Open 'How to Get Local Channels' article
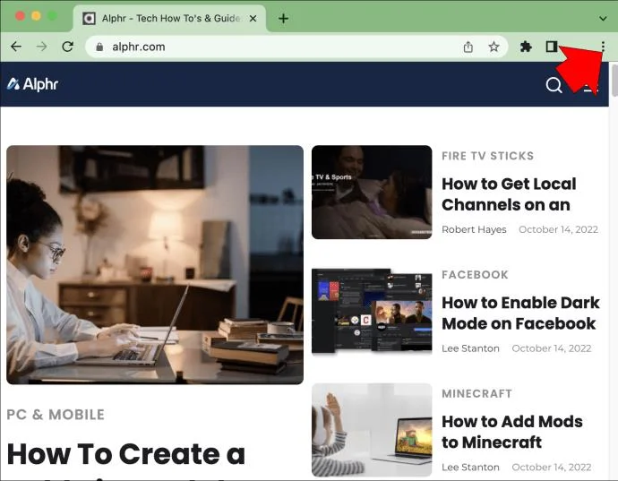The width and height of the screenshot is (618, 481). click(x=508, y=194)
